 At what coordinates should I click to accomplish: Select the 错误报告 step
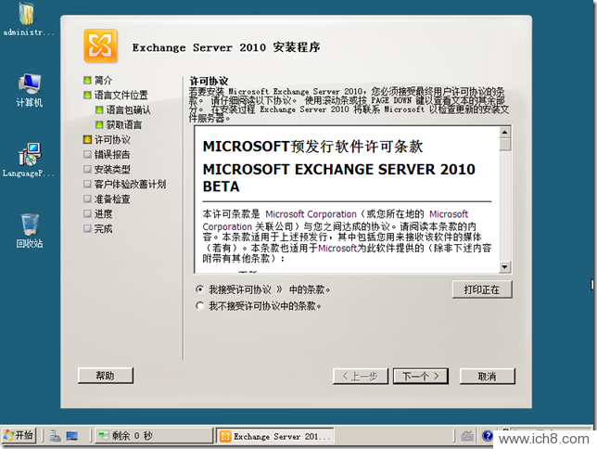tap(107, 154)
